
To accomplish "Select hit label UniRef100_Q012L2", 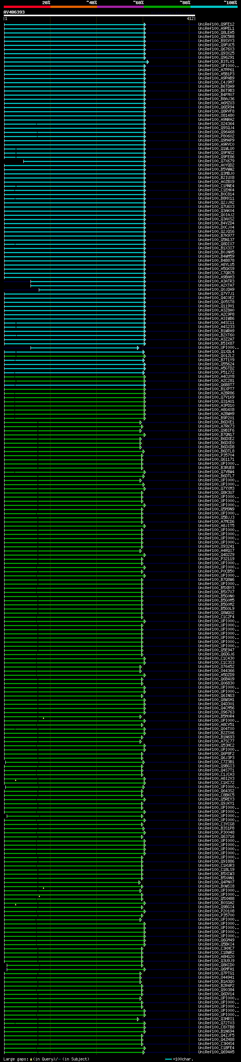I will [x=216, y=356].
